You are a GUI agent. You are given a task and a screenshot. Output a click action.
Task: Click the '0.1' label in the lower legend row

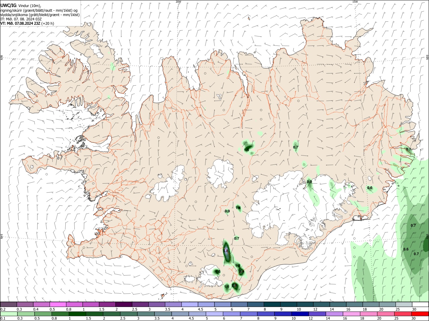[3, 319]
